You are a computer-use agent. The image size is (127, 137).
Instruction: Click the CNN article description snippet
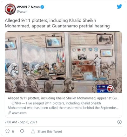click(x=63, y=105)
